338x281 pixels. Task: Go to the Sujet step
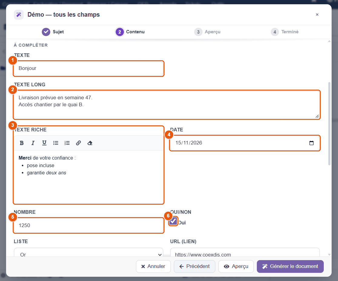53,32
